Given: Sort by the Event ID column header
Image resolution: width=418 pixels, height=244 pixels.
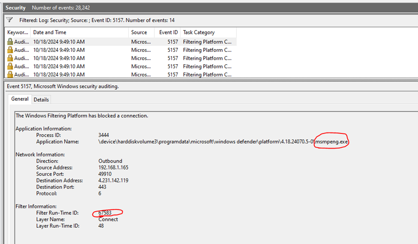Looking at the screenshot, I should tap(167, 32).
